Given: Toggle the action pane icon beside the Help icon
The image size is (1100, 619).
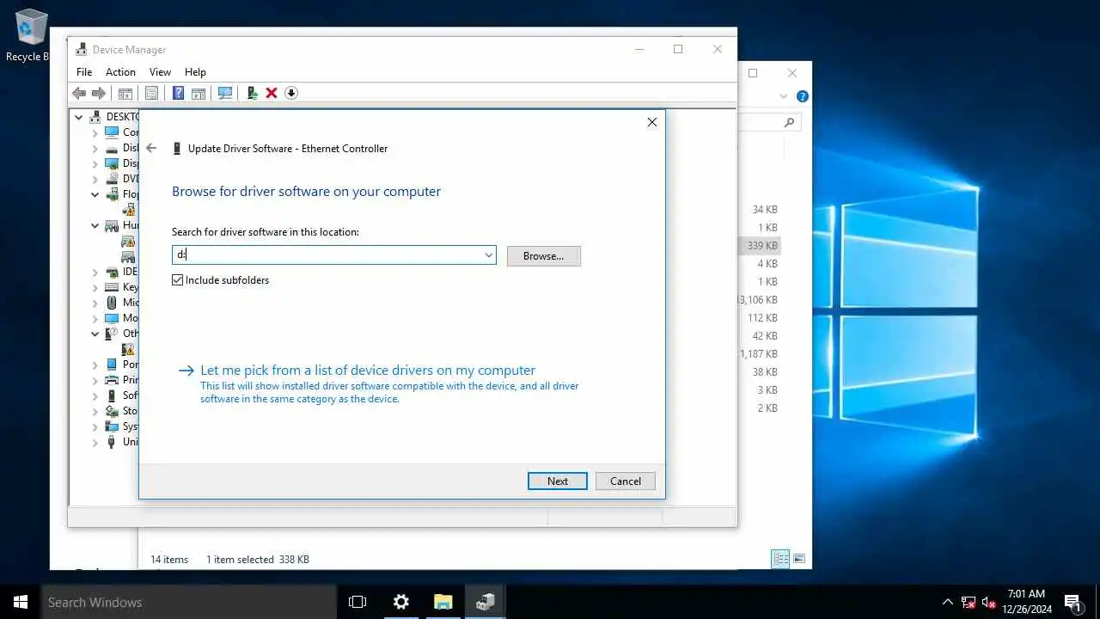Looking at the screenshot, I should (199, 93).
